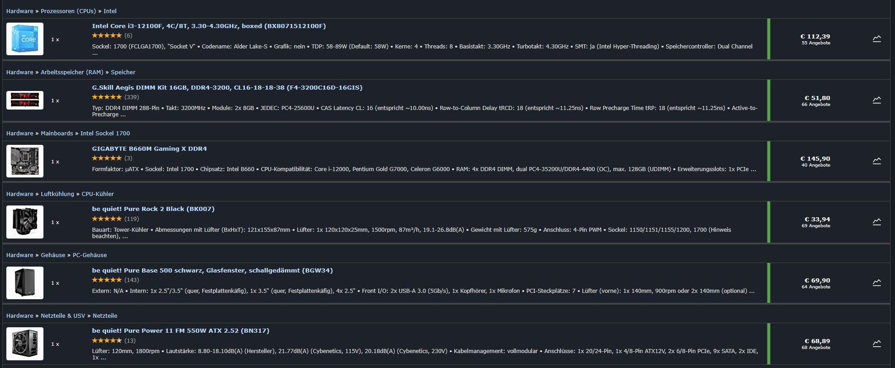Image resolution: width=895 pixels, height=368 pixels.
Task: Open Intel Core i3-12100F product title link
Action: pyautogui.click(x=209, y=26)
